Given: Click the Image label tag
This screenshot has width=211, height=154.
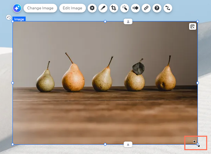Looking at the screenshot, I should (x=19, y=19).
